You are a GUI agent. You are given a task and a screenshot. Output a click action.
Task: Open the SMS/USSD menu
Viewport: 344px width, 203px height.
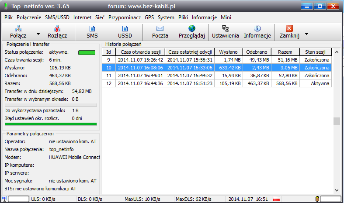coord(58,17)
